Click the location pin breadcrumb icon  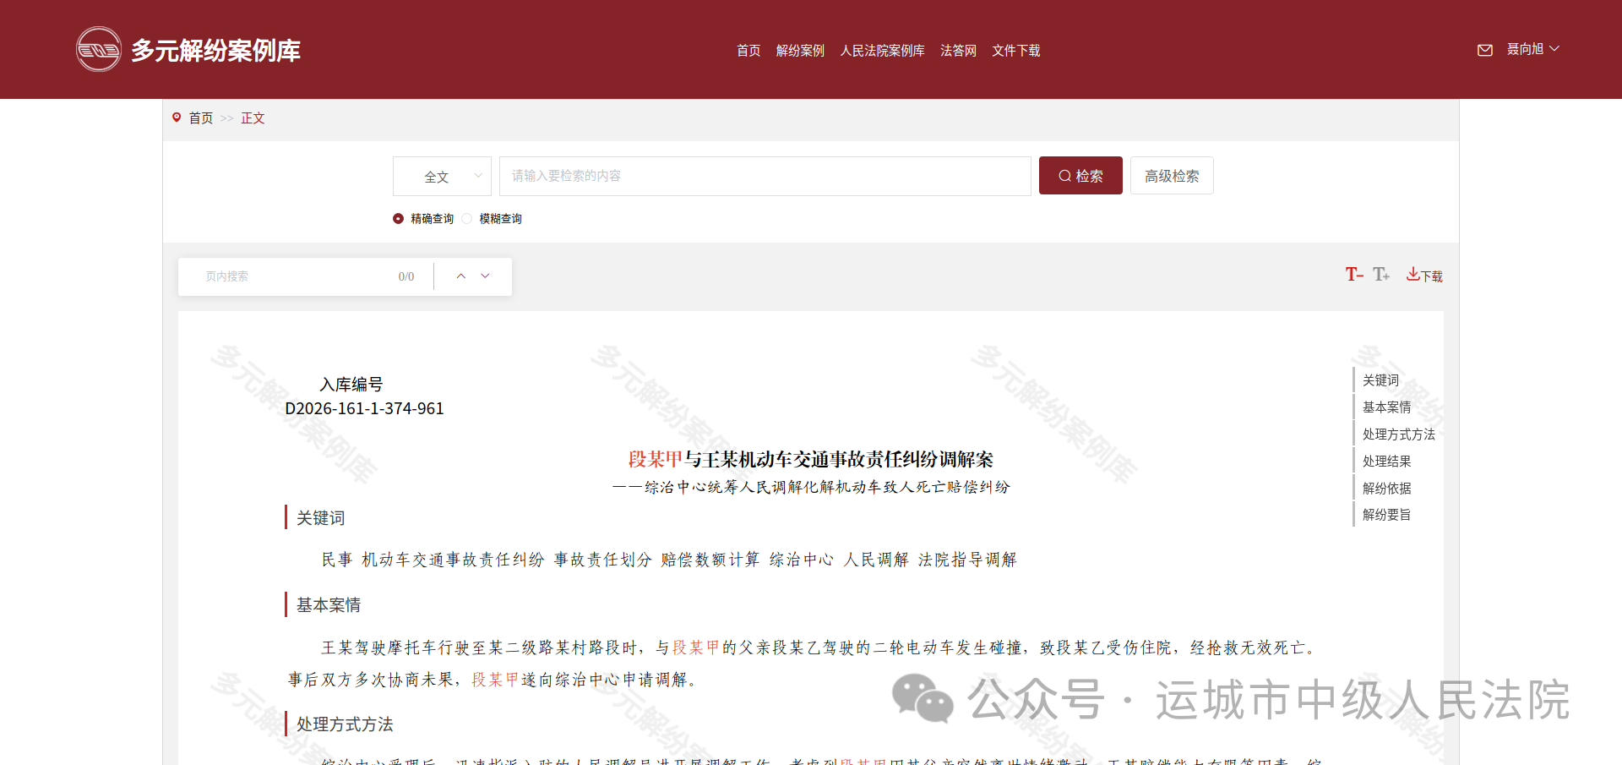[x=177, y=117]
